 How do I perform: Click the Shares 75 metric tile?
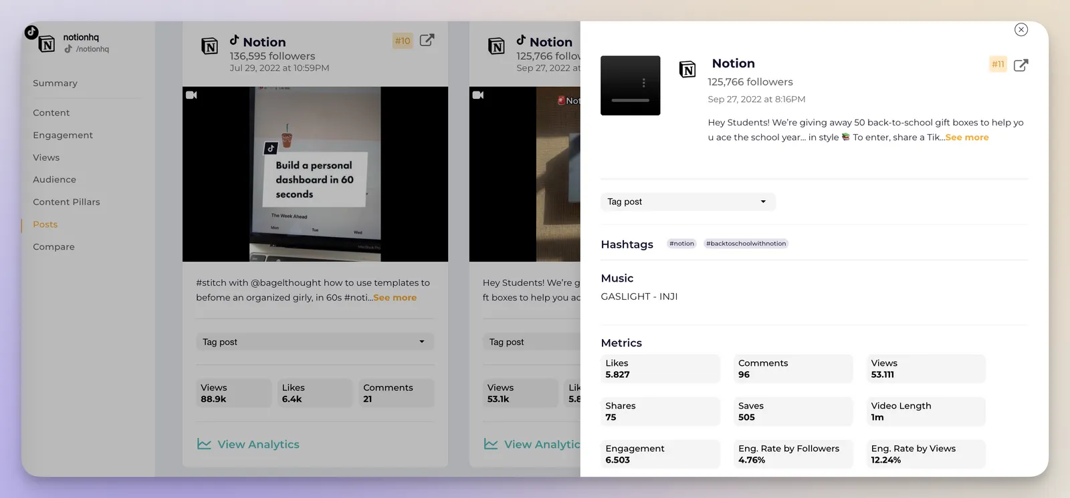(x=660, y=411)
